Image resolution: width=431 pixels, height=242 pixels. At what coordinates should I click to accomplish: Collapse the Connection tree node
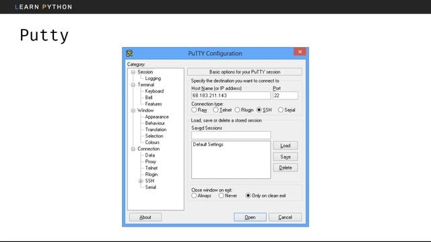pyautogui.click(x=133, y=149)
